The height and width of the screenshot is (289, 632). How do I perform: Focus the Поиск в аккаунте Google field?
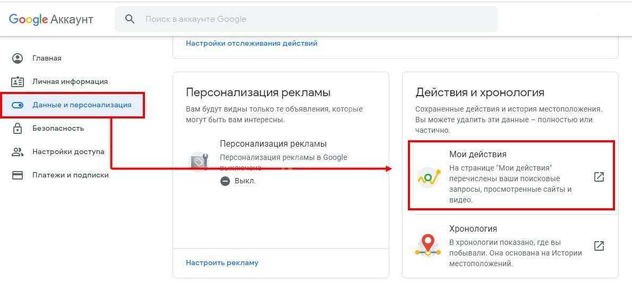click(x=313, y=19)
